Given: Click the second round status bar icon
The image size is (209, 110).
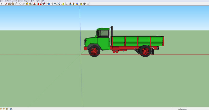Looking at the screenshot, I should pos(4,109).
